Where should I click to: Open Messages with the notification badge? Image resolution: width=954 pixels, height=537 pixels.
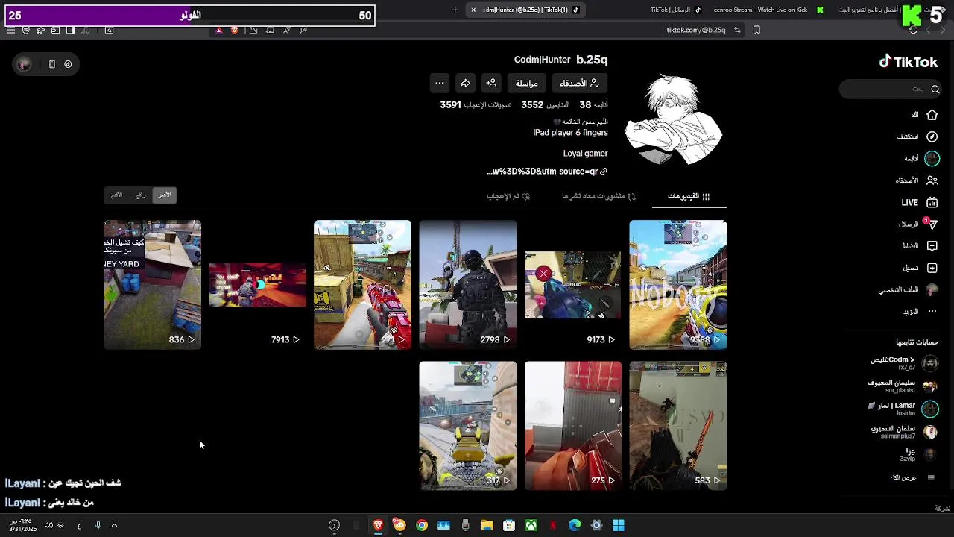click(931, 224)
